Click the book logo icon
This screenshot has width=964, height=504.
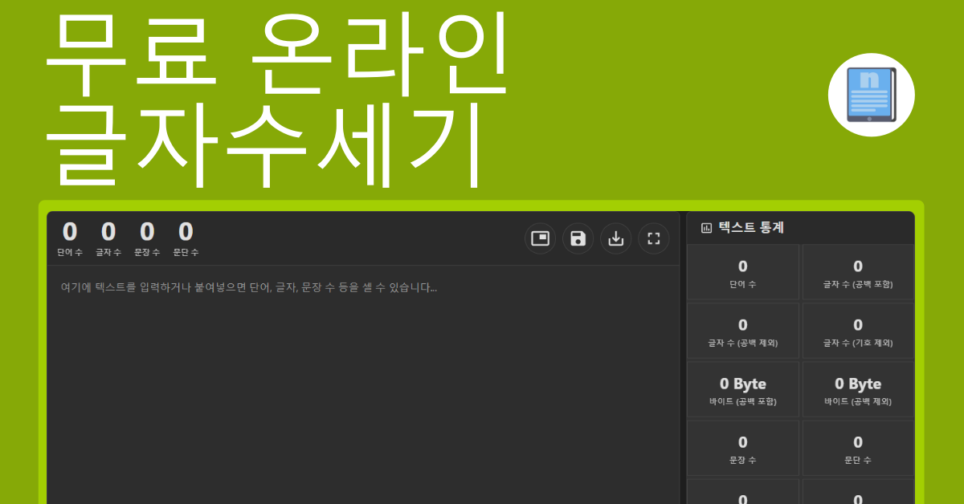pos(872,95)
